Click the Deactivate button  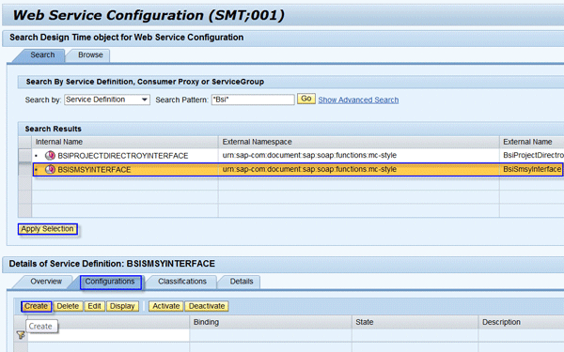207,306
